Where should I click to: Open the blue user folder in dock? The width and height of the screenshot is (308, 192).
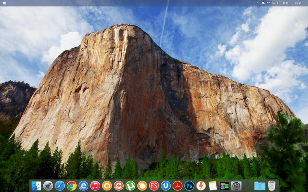(260, 186)
